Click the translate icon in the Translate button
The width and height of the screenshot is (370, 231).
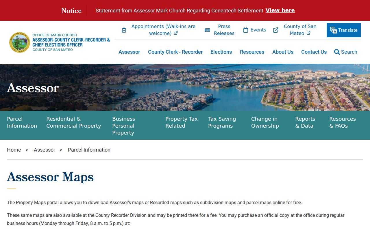pyautogui.click(x=334, y=30)
